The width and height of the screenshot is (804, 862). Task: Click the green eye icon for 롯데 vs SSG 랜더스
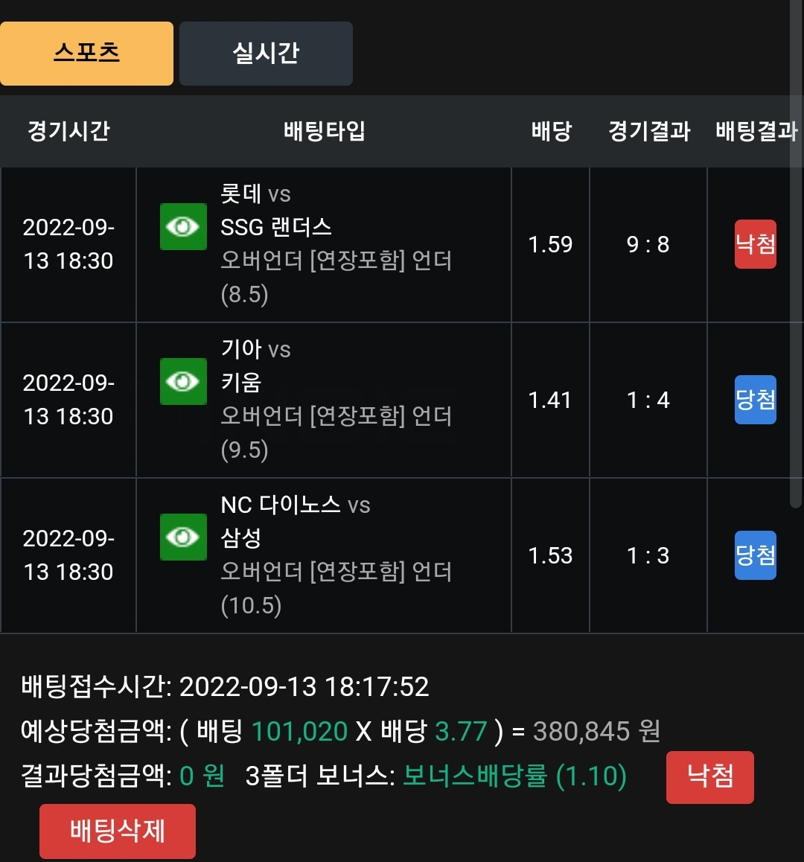[183, 226]
